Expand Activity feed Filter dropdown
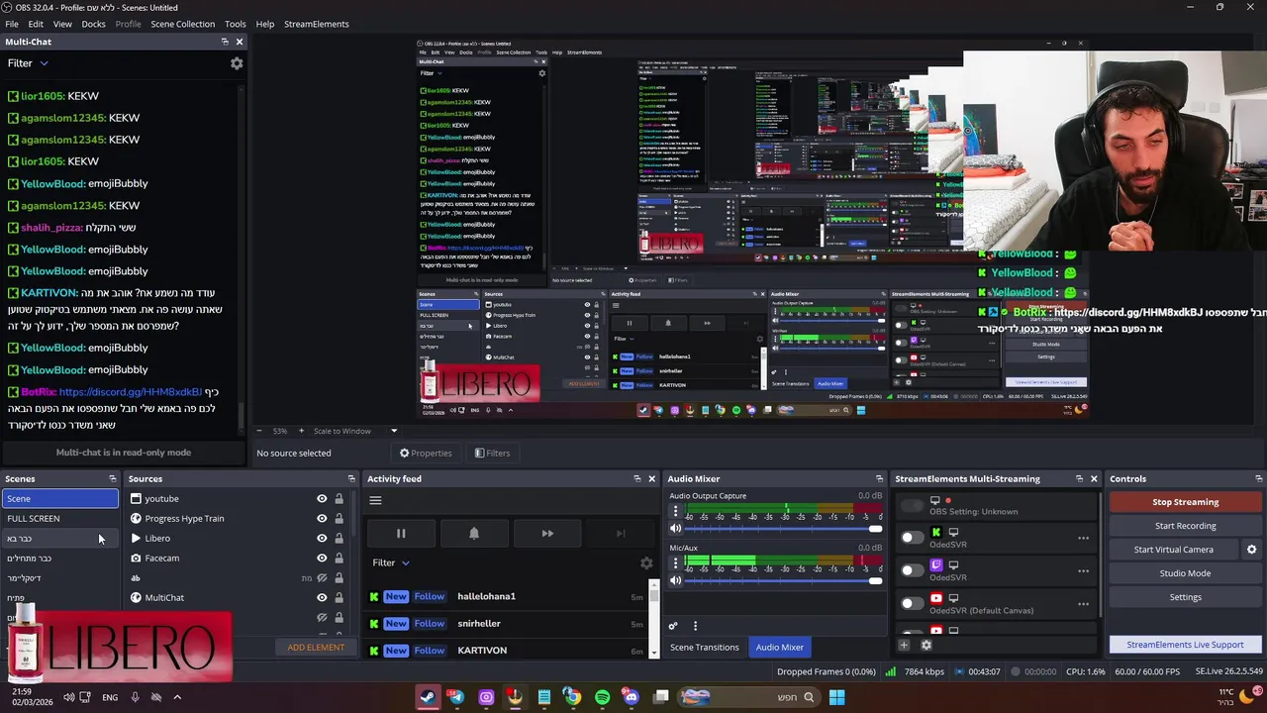 click(391, 563)
